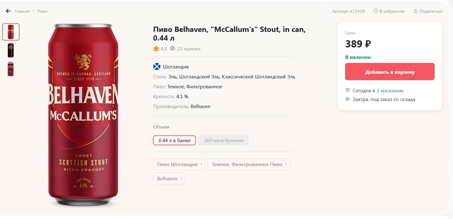Click the Scotland flag icon
This screenshot has width=453, height=219.
pos(157,67)
